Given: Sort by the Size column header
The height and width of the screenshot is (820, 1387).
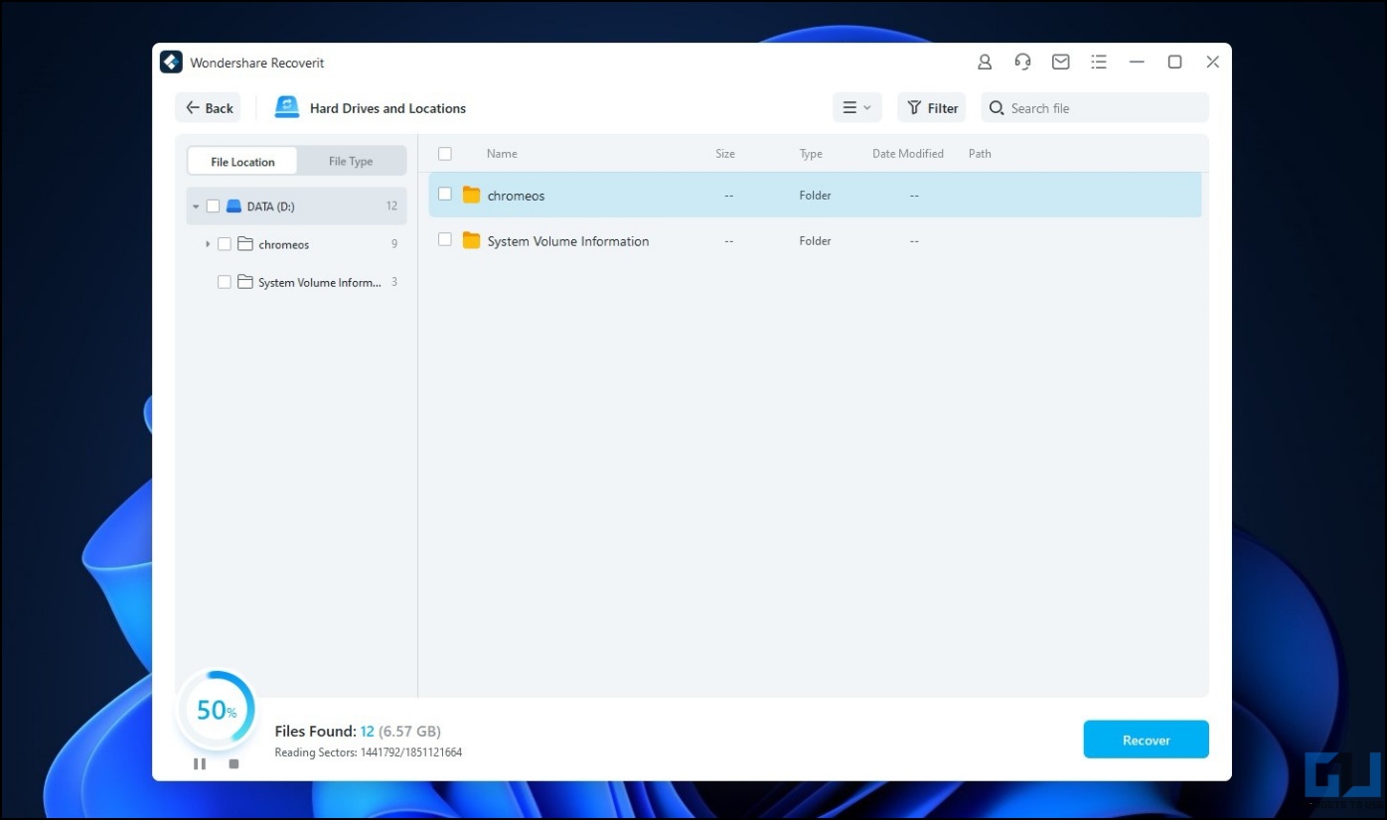Looking at the screenshot, I should pyautogui.click(x=725, y=154).
